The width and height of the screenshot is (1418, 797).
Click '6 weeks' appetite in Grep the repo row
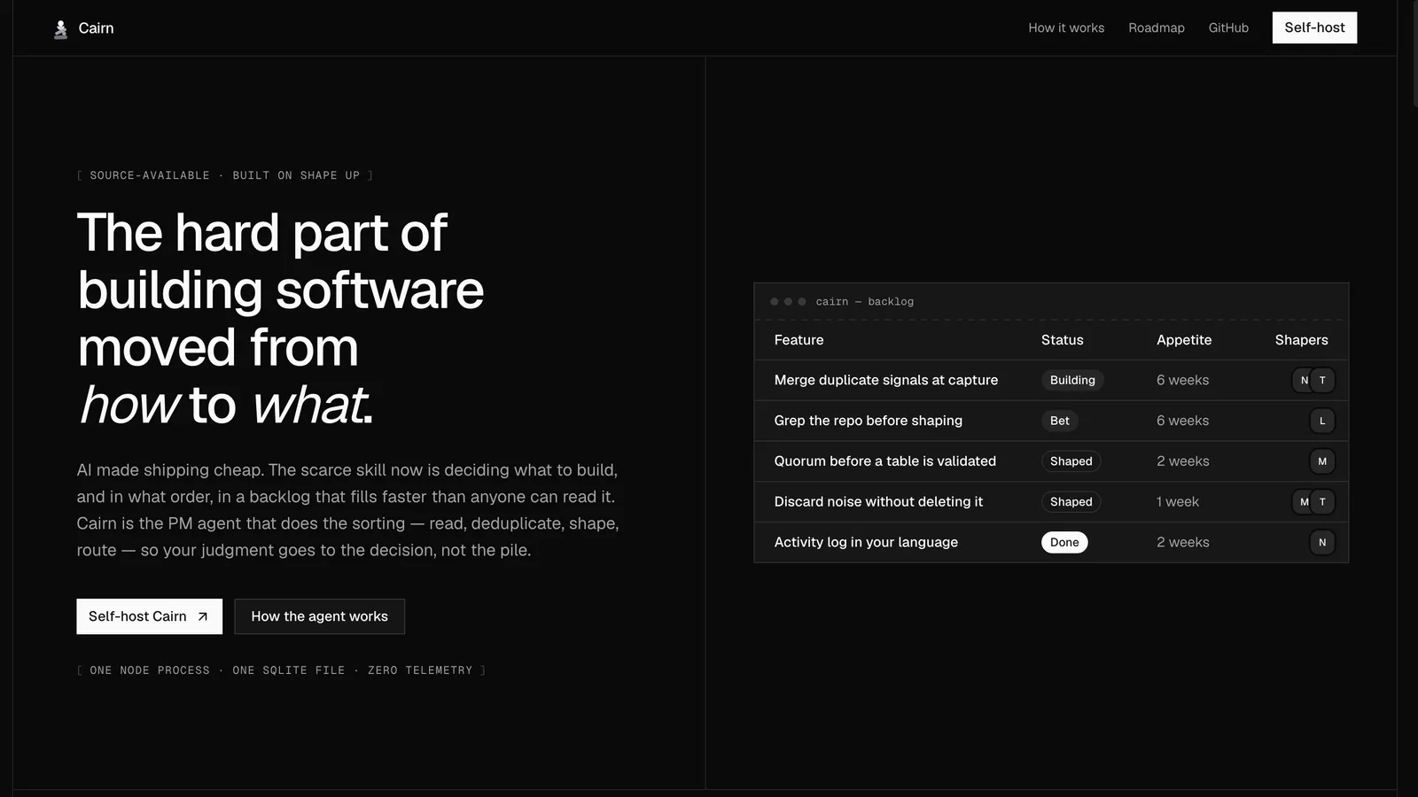tap(1182, 421)
